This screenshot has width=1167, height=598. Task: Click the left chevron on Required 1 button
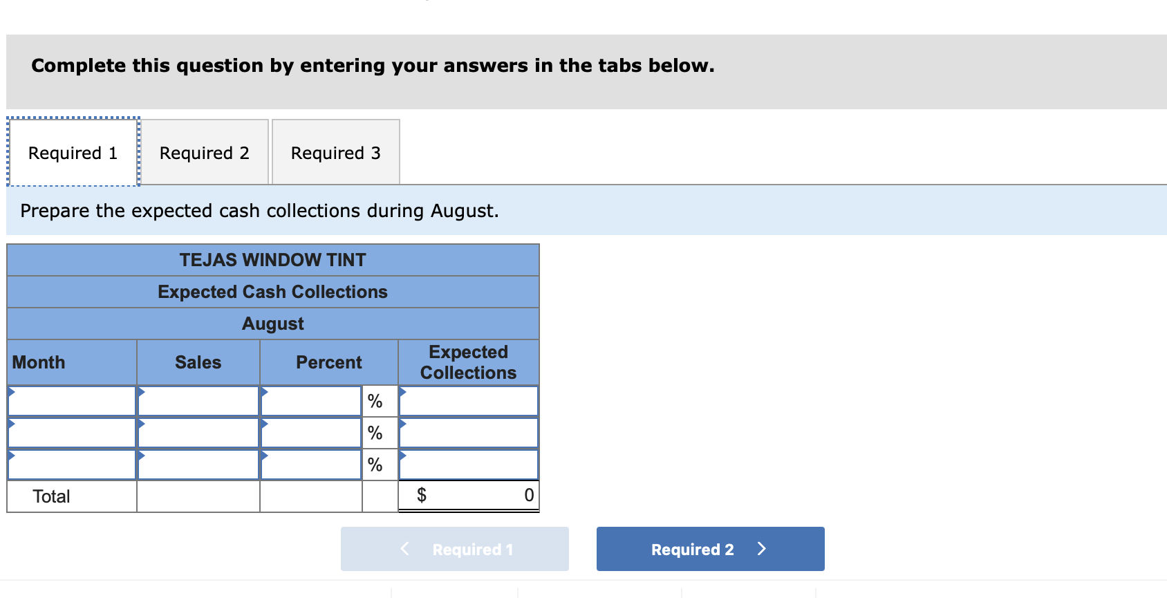[404, 548]
